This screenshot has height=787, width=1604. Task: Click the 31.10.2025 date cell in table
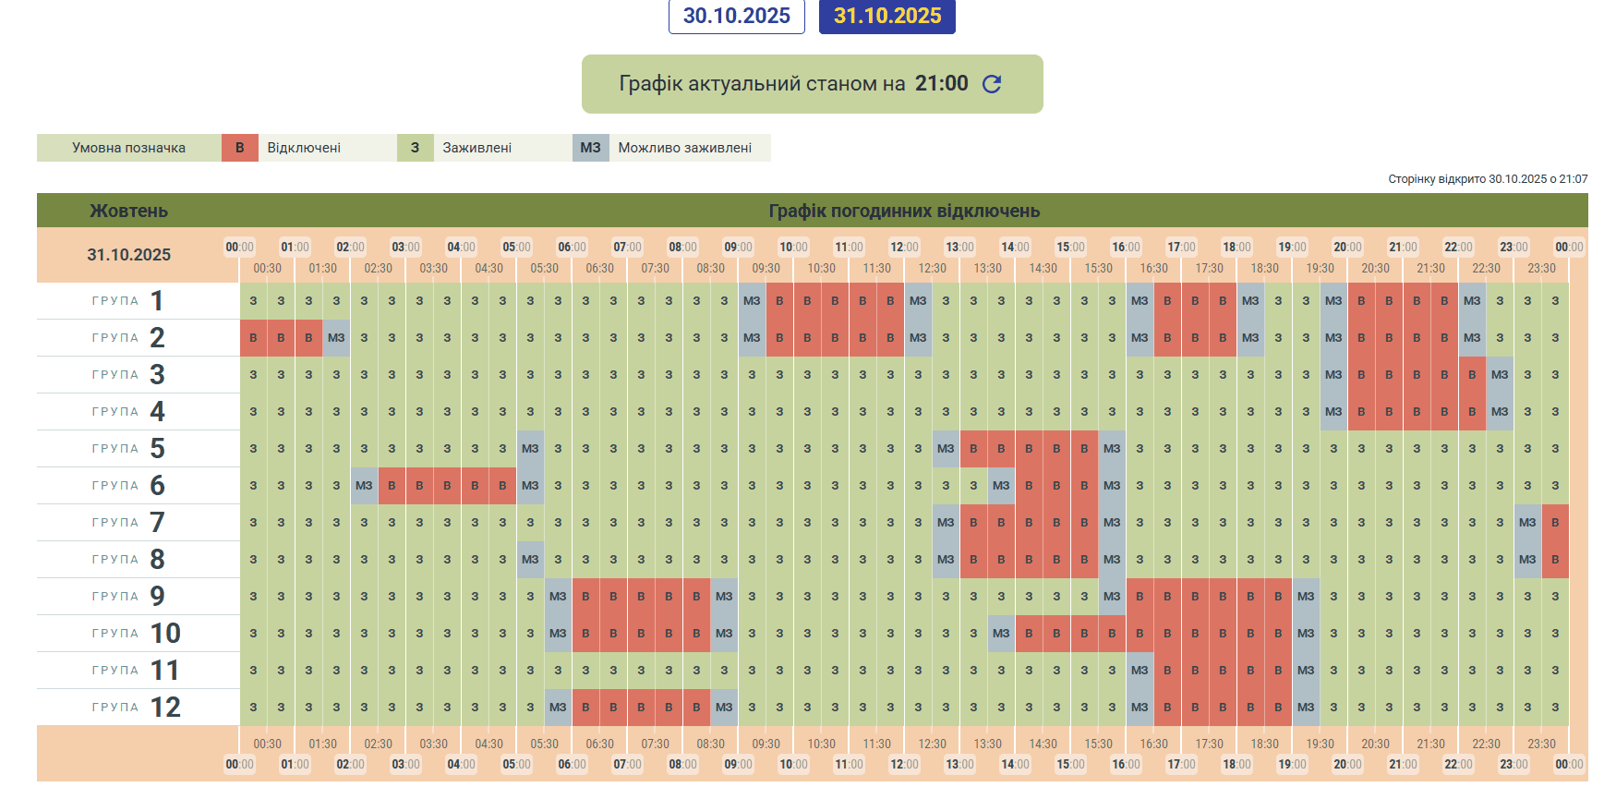point(128,255)
